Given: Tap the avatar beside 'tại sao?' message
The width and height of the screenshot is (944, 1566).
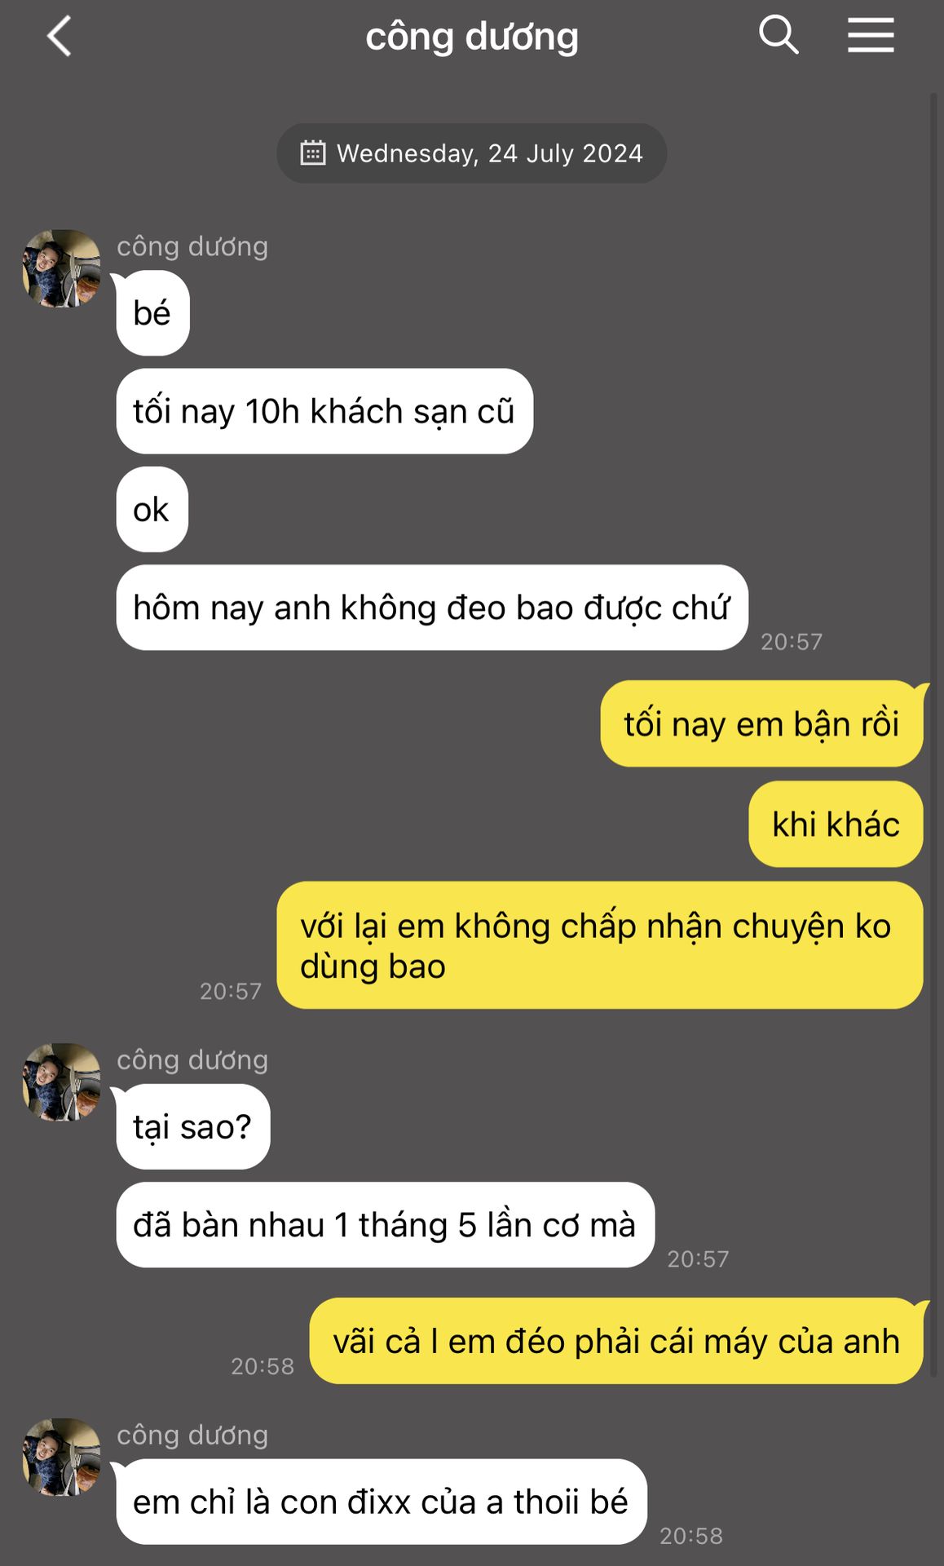Looking at the screenshot, I should click(x=62, y=1082).
